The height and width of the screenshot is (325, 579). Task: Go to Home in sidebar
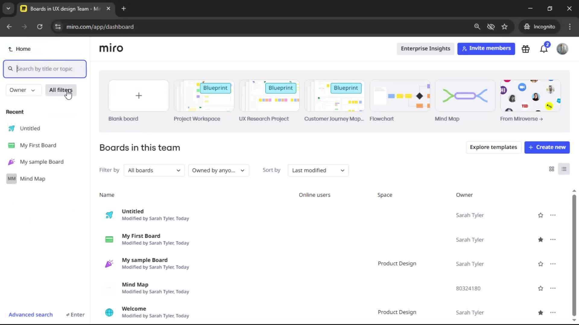pos(19,49)
